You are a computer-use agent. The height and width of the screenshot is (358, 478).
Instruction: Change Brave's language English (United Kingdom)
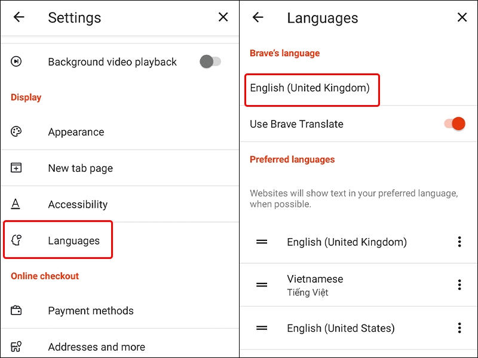click(x=312, y=90)
